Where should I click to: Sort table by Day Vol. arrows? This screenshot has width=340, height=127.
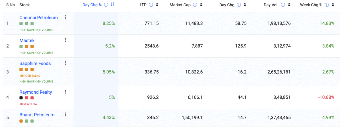pyautogui.click(x=289, y=5)
